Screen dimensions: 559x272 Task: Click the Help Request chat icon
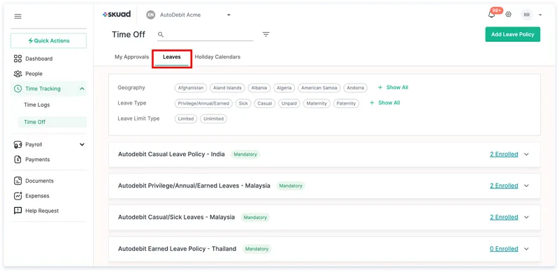click(18, 211)
